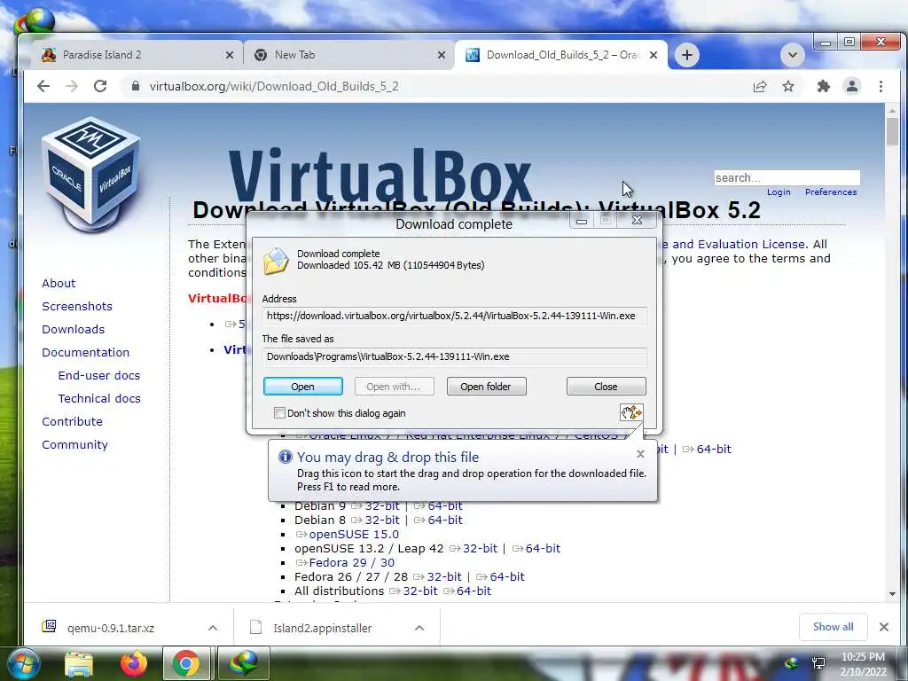Viewport: 908px width, 681px height.
Task: Click Open in Download complete dialog
Action: click(303, 387)
